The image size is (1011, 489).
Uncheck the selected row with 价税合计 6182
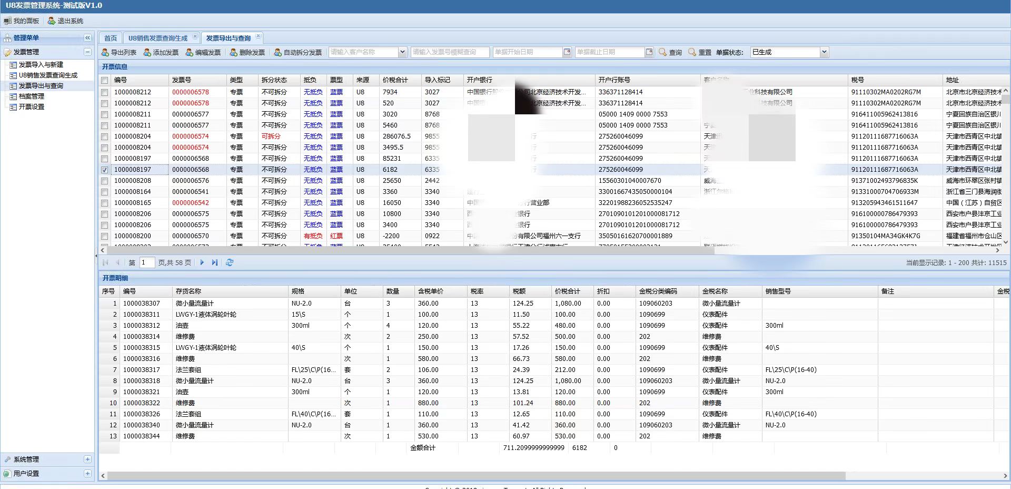point(105,170)
